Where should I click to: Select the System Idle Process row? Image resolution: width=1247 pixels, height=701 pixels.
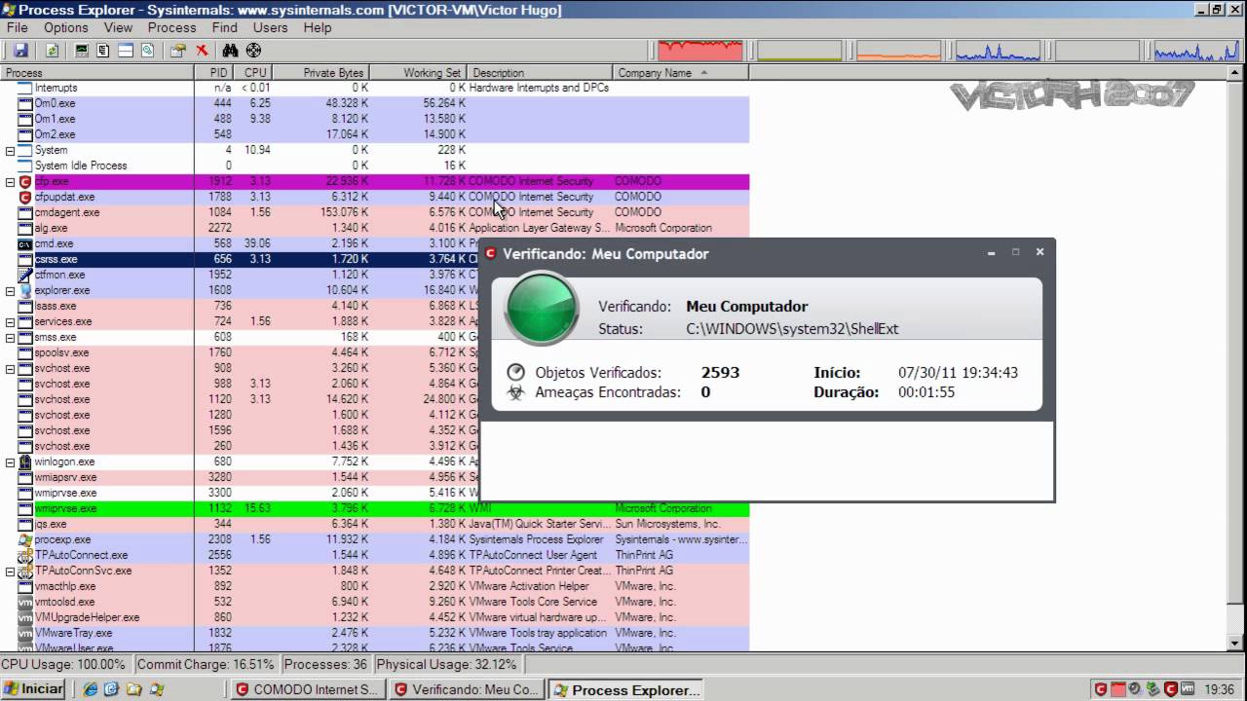pos(375,166)
